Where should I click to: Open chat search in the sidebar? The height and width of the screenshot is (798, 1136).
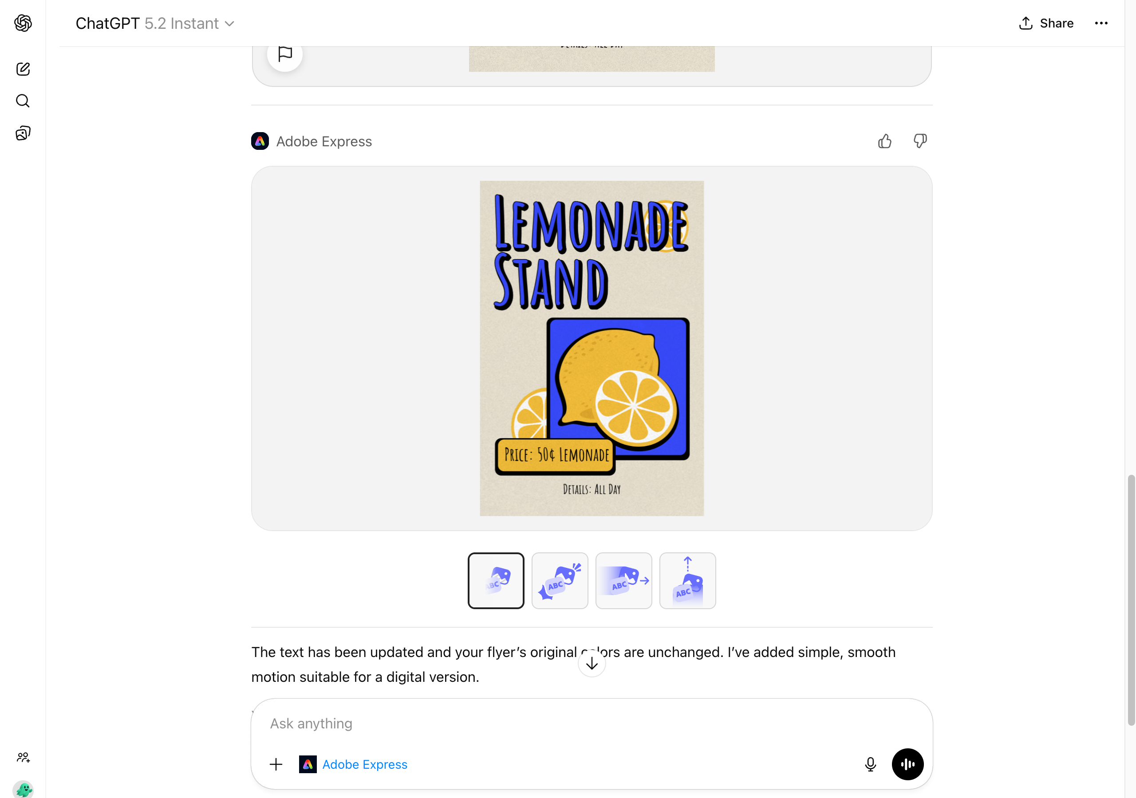pyautogui.click(x=23, y=101)
